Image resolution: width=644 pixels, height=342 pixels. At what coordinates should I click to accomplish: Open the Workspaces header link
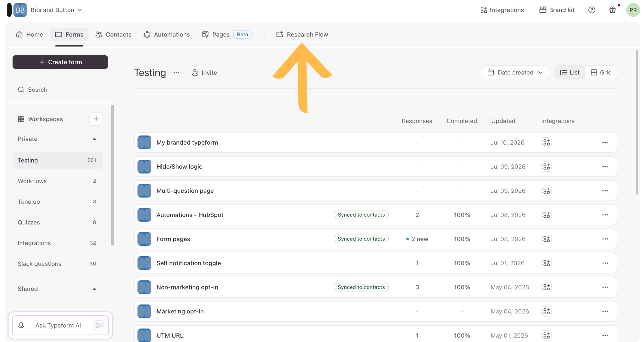click(41, 119)
